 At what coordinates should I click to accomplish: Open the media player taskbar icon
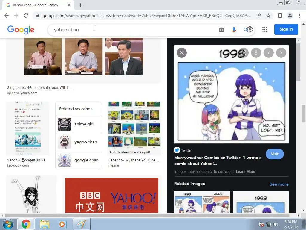[63, 224]
